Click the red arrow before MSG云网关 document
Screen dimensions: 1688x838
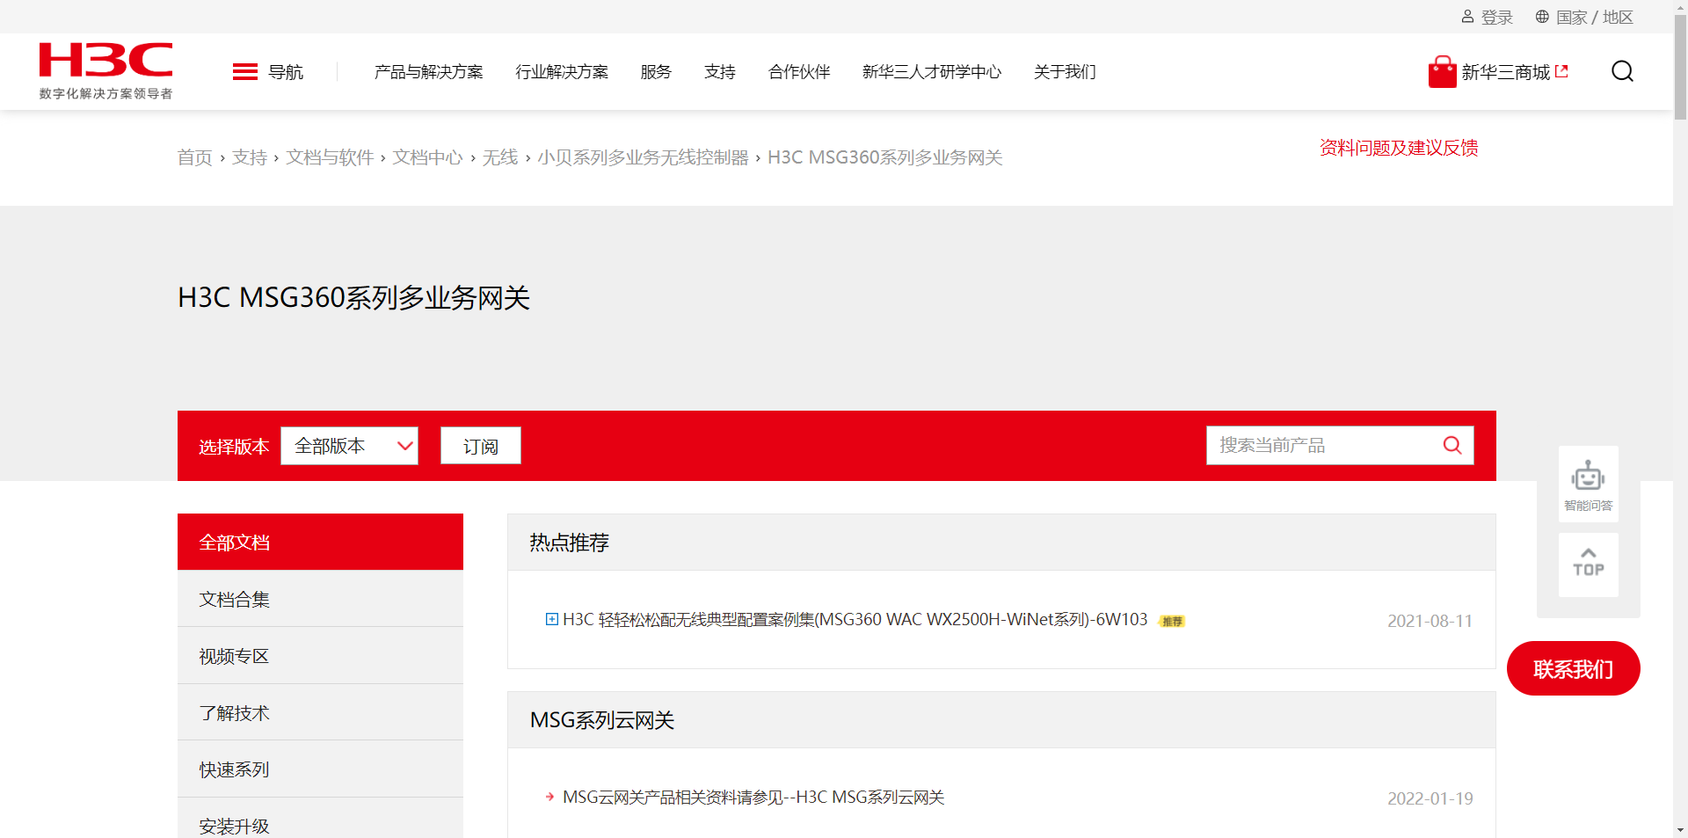pyautogui.click(x=550, y=798)
